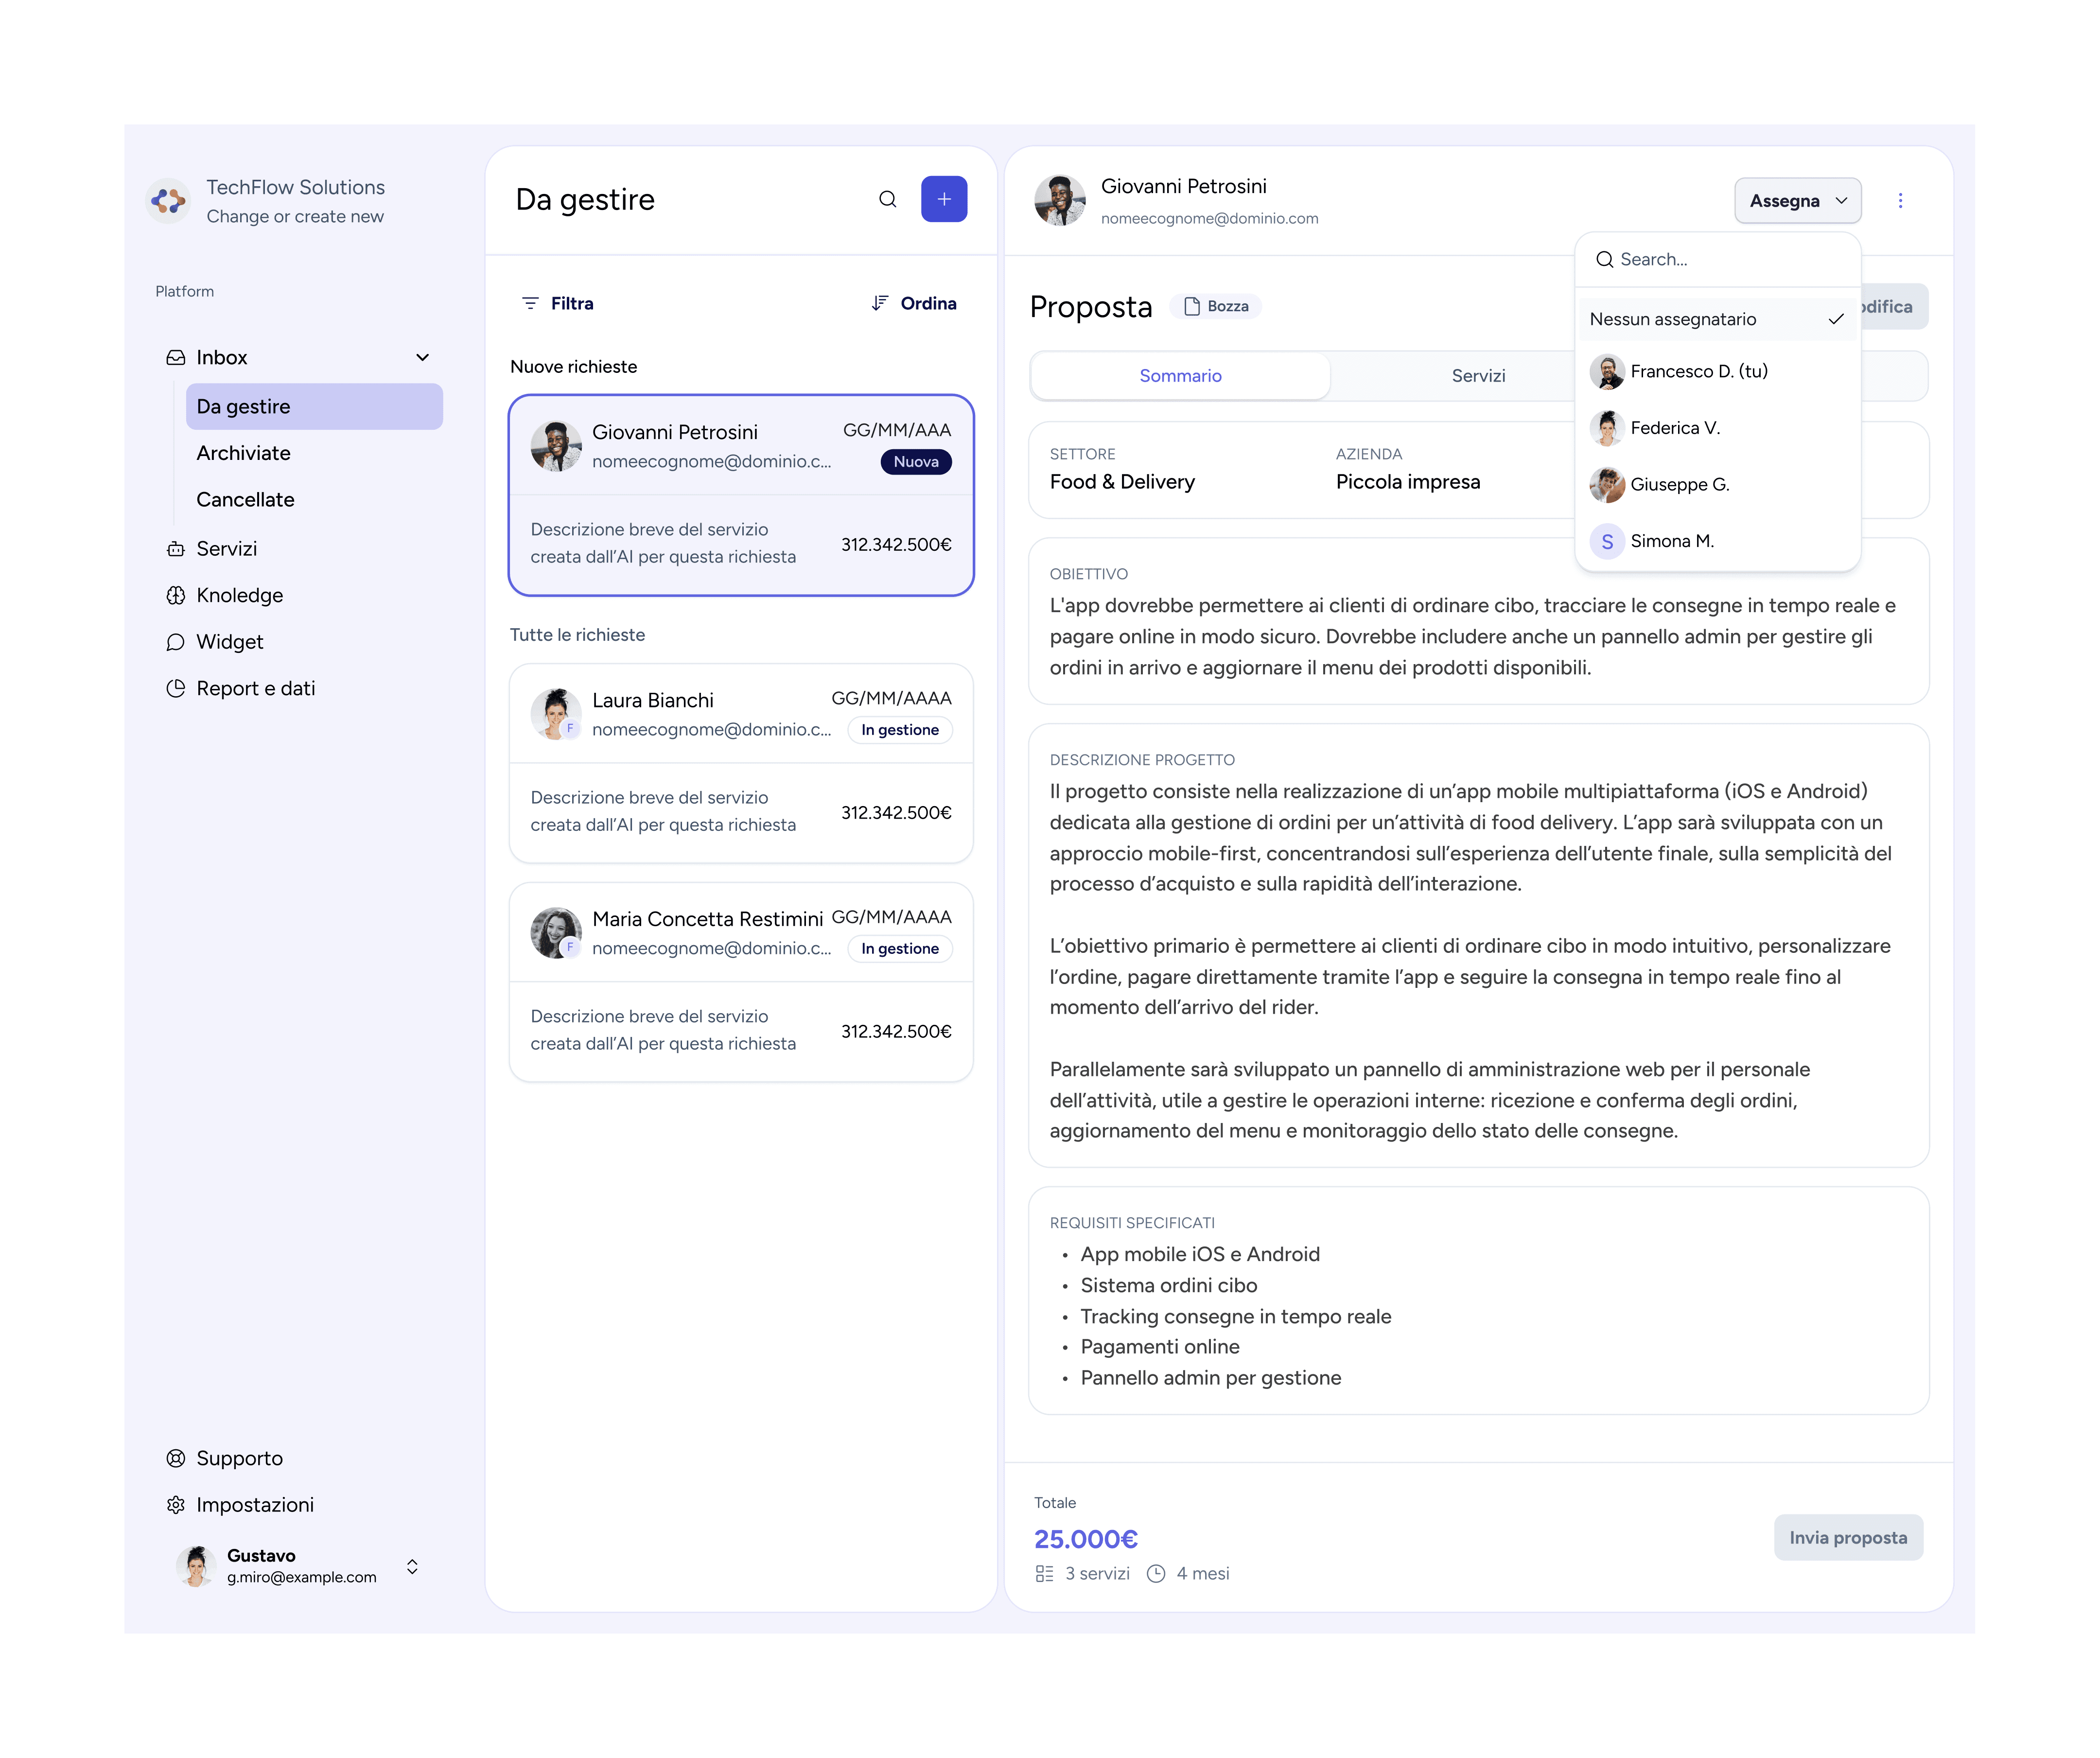Open Supporto help page
This screenshot has height=1758, width=2100.
[239, 1459]
